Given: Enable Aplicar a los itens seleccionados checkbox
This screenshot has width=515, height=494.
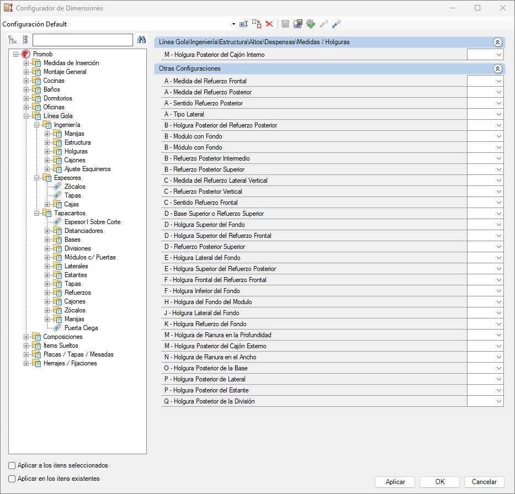Looking at the screenshot, I should [x=12, y=465].
